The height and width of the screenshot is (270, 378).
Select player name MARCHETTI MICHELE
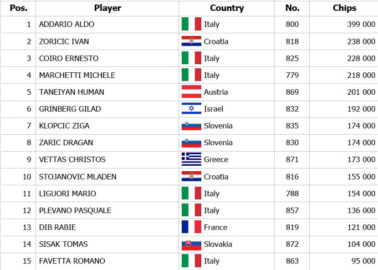pyautogui.click(x=77, y=75)
